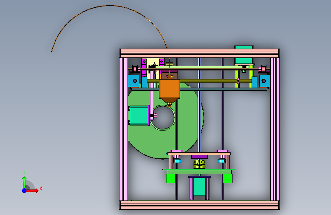This screenshot has width=331, height=215.
Task: Select the left vertical pink frame post
Action: (x=123, y=129)
